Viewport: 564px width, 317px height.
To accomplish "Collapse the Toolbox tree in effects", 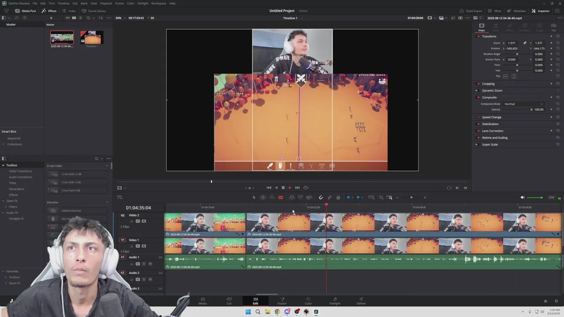I will click(3, 165).
